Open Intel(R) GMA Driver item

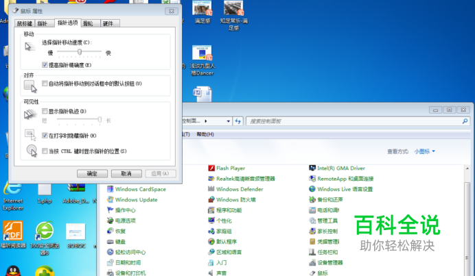pos(337,168)
